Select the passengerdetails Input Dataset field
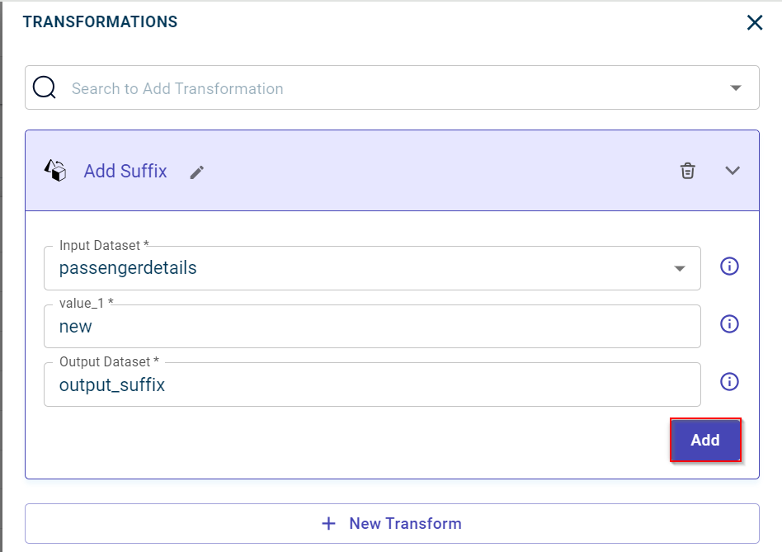The height and width of the screenshot is (552, 782). click(355, 268)
